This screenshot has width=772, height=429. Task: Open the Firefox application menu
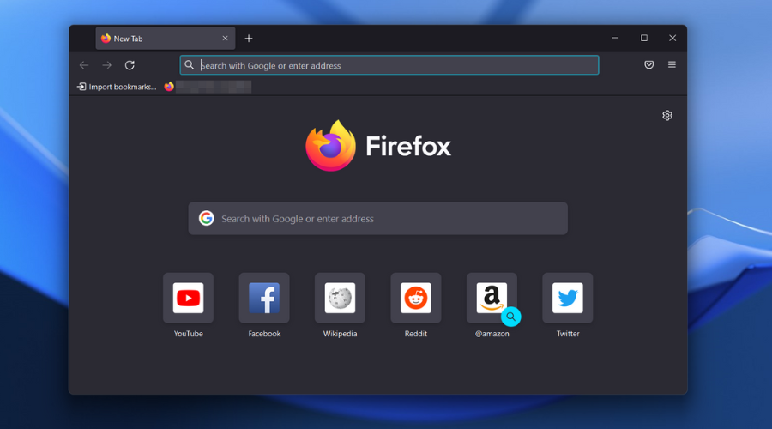point(672,64)
